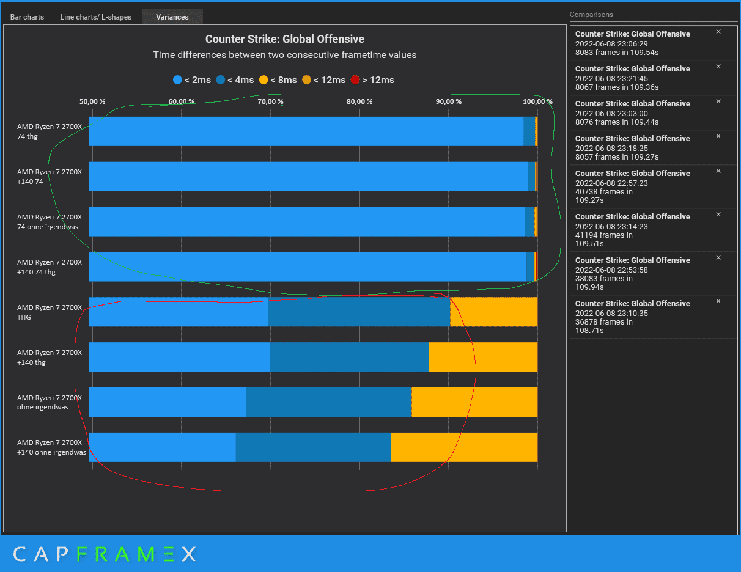Remove the 23:14:23 comparison entry
The image size is (741, 572).
pos(718,214)
